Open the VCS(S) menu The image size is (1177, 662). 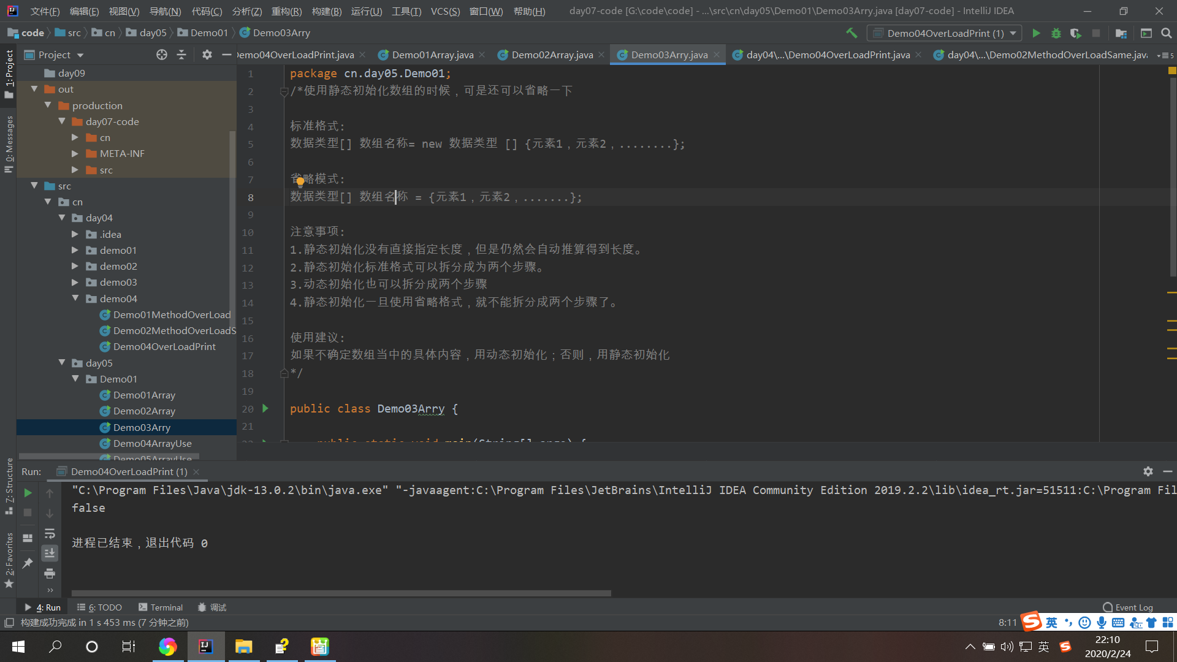[x=445, y=11]
